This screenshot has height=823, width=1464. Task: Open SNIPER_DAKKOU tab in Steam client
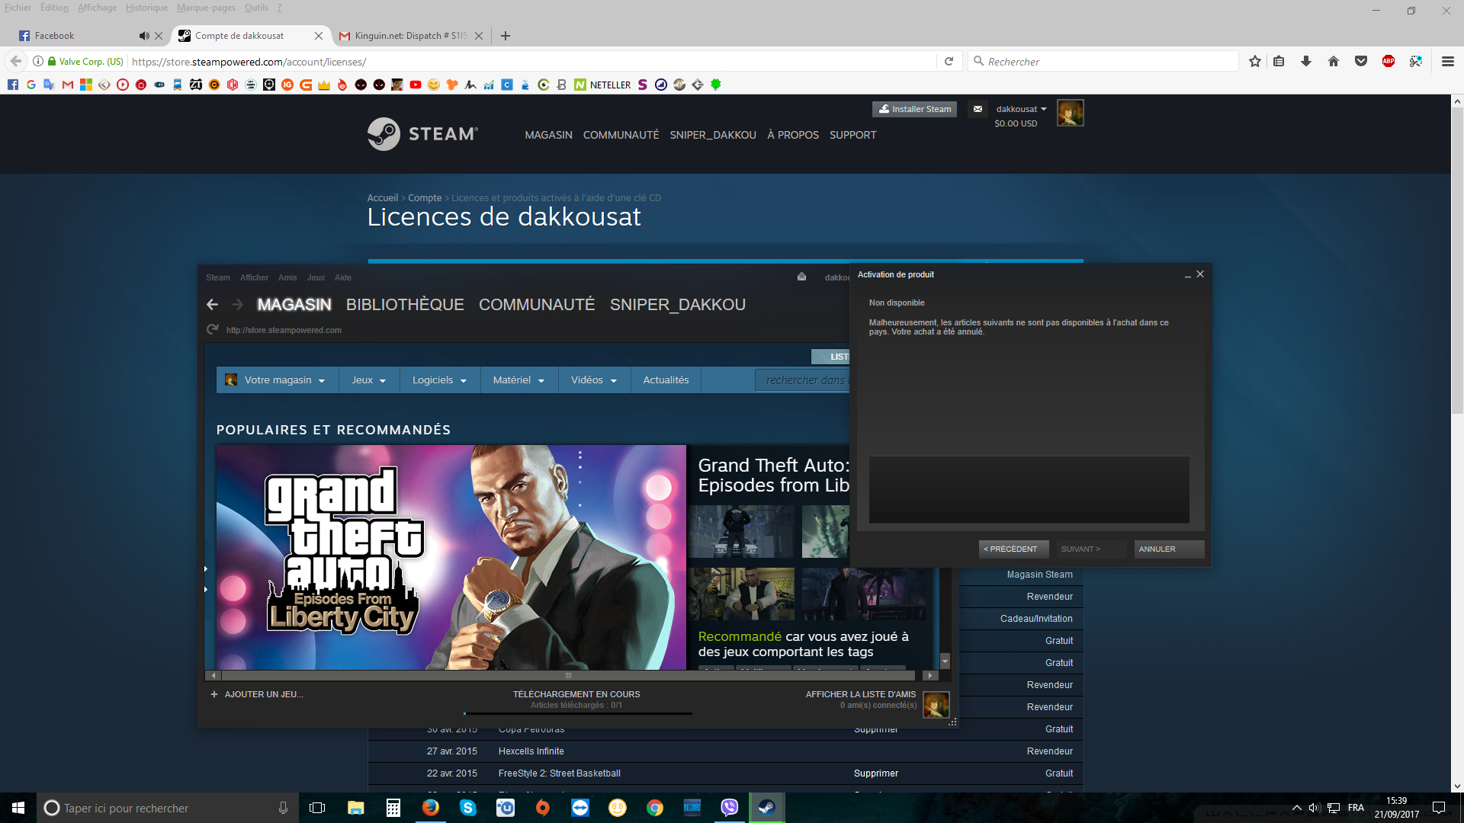coord(678,305)
